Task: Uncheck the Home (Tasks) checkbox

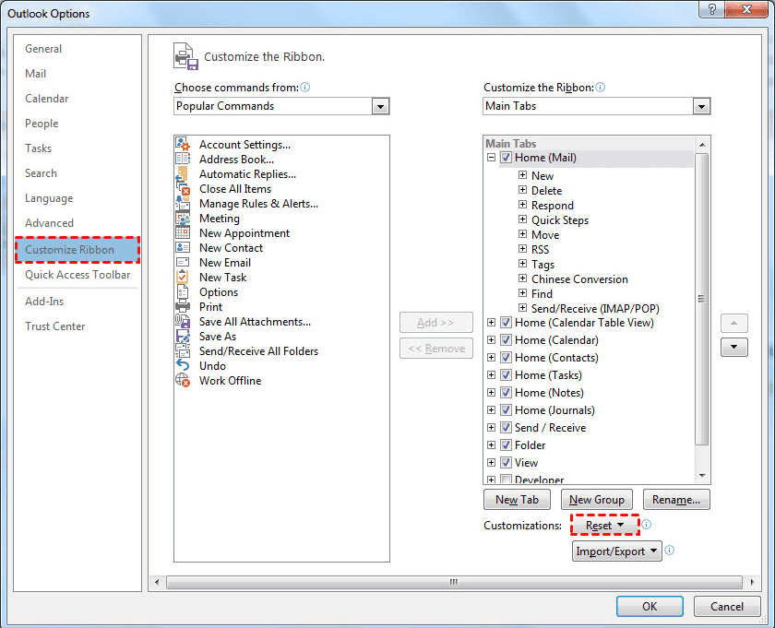Action: (506, 375)
